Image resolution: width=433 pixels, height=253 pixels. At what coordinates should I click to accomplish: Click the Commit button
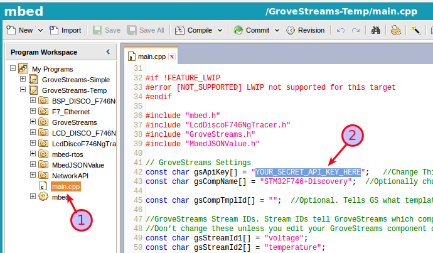point(251,30)
